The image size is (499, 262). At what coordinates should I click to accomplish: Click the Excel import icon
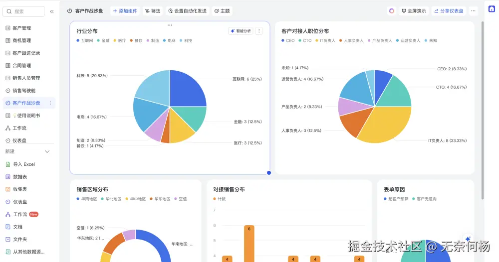[x=8, y=164]
